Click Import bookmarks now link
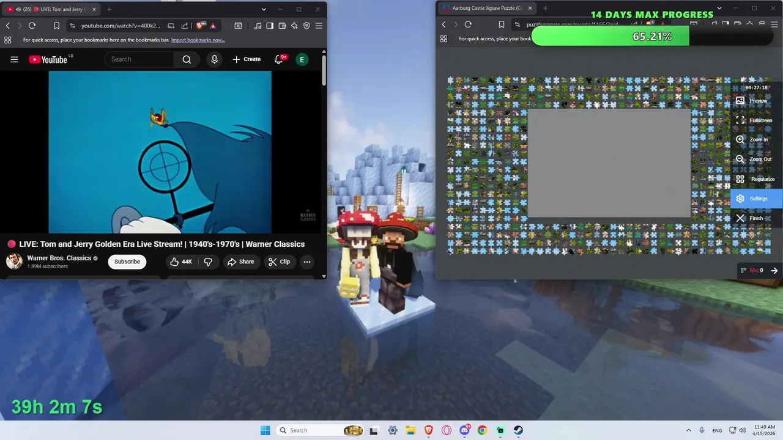 [198, 40]
